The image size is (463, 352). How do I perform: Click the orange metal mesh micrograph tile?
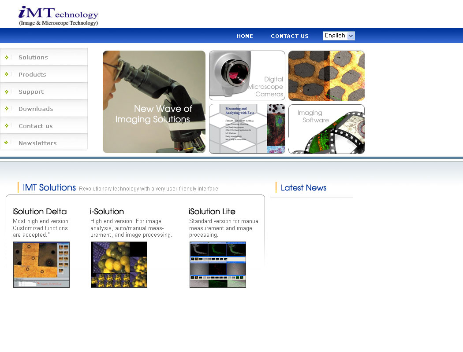click(x=326, y=75)
